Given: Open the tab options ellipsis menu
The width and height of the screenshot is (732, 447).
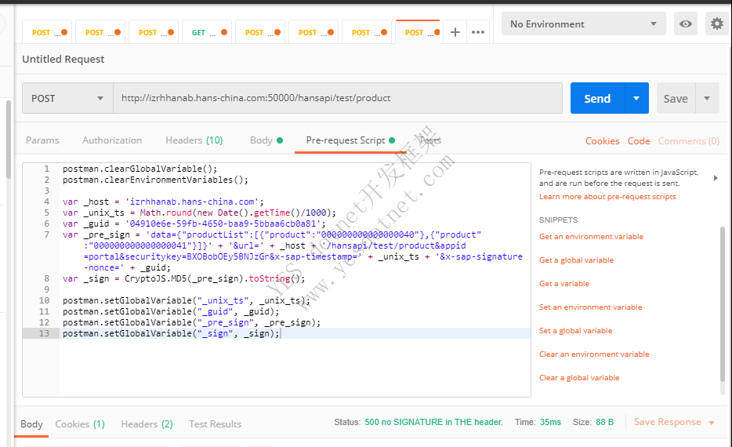Looking at the screenshot, I should (478, 32).
